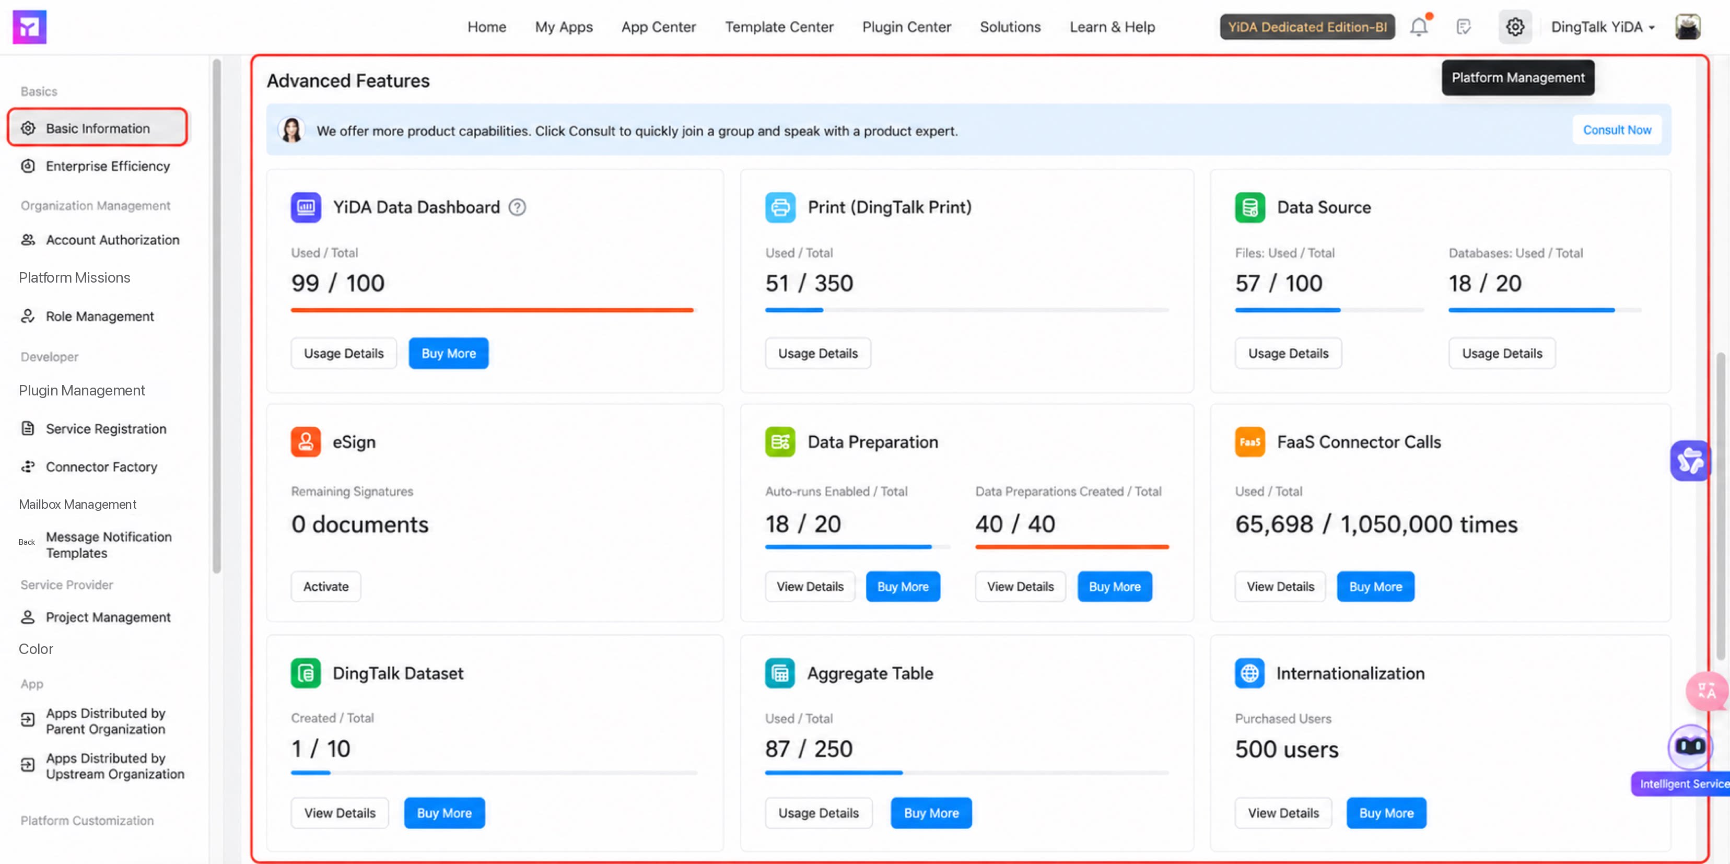Click the sidebar vertical scrollbar
The height and width of the screenshot is (864, 1730).
[216, 316]
